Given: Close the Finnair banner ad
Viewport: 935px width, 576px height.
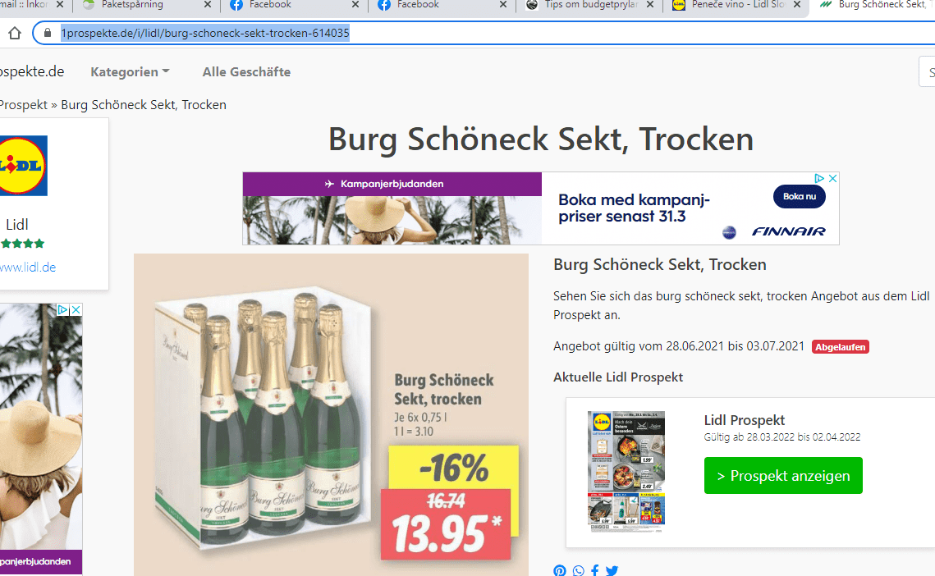Looking at the screenshot, I should (833, 178).
